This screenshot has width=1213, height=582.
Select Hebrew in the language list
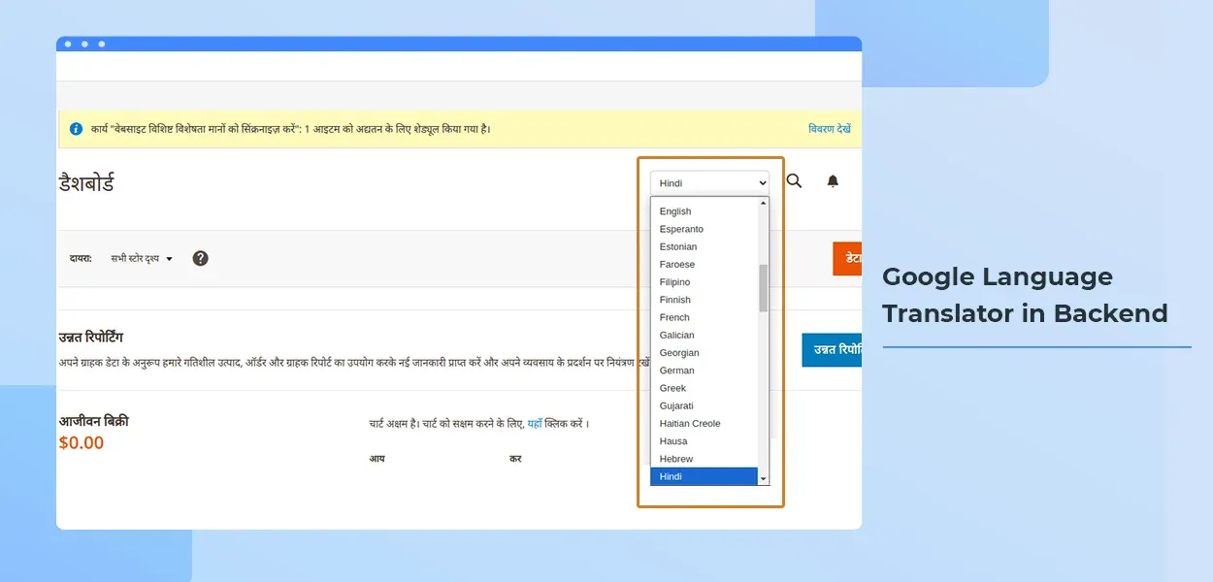tap(676, 459)
